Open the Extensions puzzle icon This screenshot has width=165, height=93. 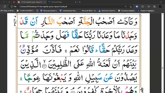tap(143, 6)
